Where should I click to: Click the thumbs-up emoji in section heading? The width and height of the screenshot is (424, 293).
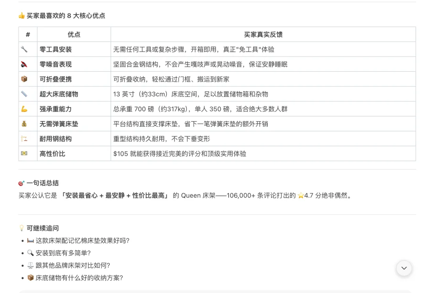tap(22, 15)
